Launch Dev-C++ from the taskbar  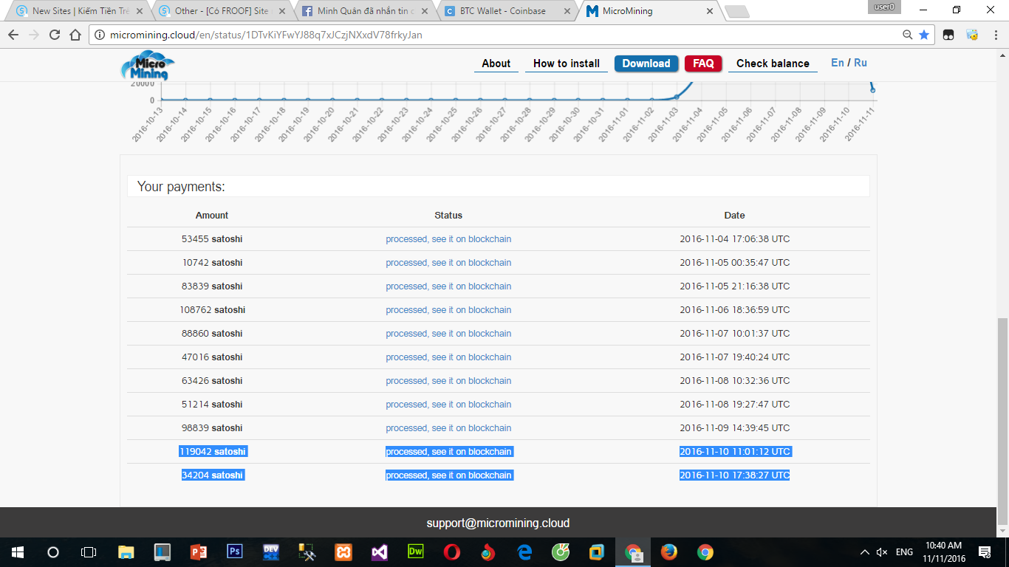pos(271,551)
